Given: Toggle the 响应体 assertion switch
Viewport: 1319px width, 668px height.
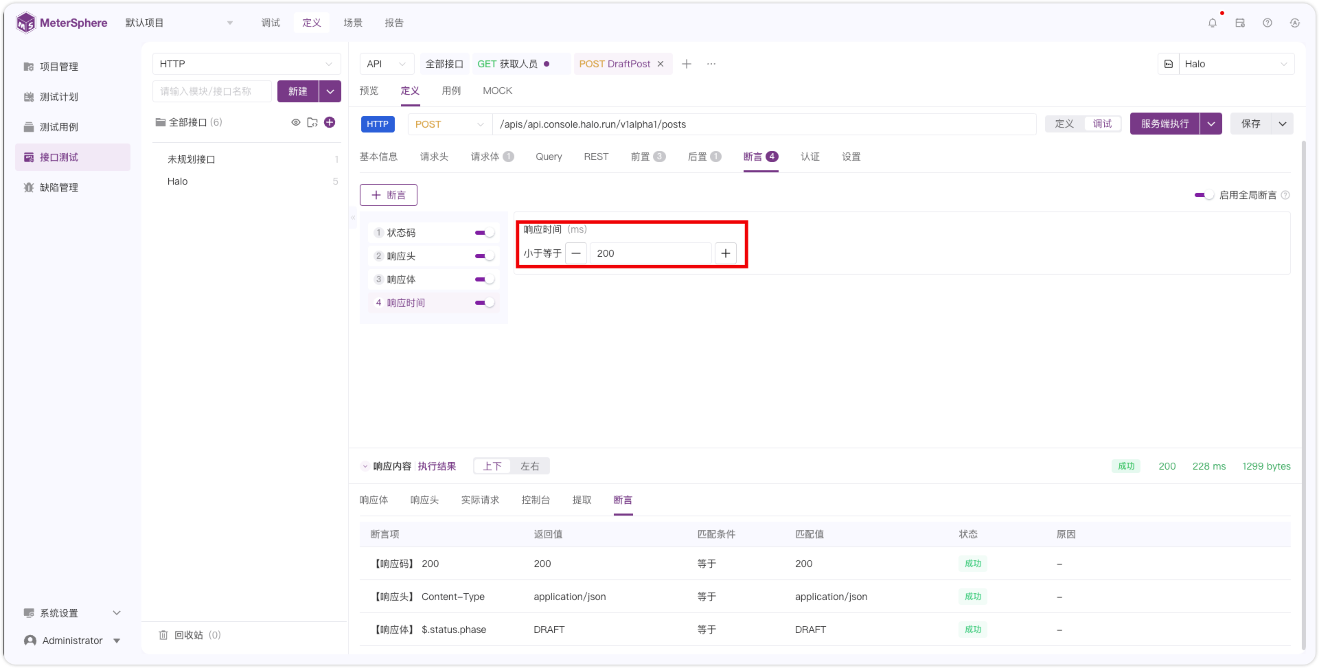Looking at the screenshot, I should pyautogui.click(x=485, y=279).
